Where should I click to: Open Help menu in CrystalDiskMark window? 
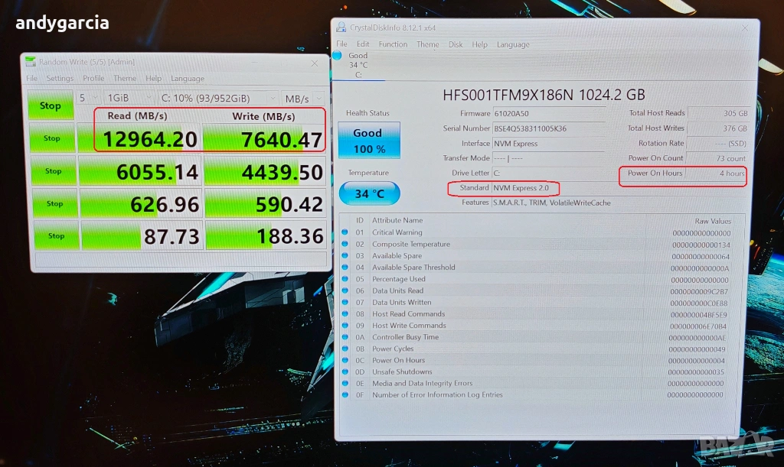(153, 78)
